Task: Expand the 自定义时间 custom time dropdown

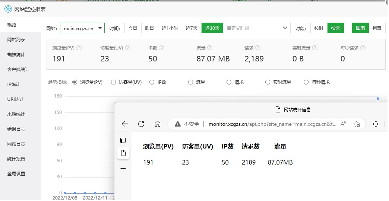Action: pyautogui.click(x=257, y=28)
